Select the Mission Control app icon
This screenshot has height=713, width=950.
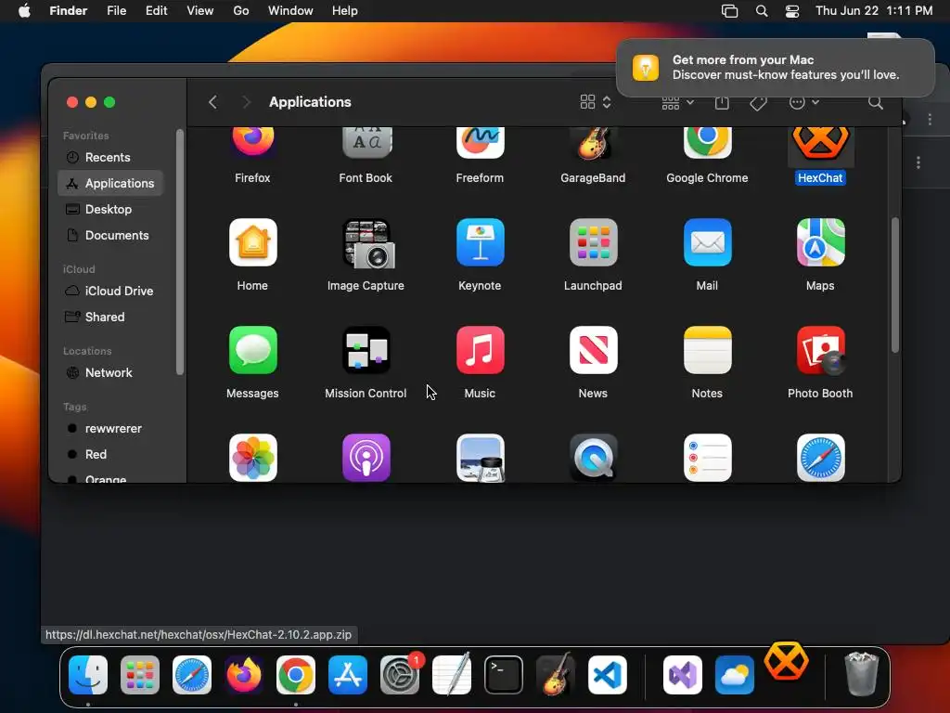[x=366, y=350]
